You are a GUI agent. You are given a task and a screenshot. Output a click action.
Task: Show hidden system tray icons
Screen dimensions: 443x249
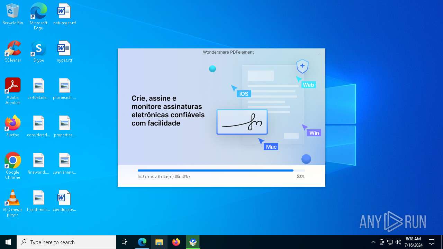pyautogui.click(x=373, y=242)
